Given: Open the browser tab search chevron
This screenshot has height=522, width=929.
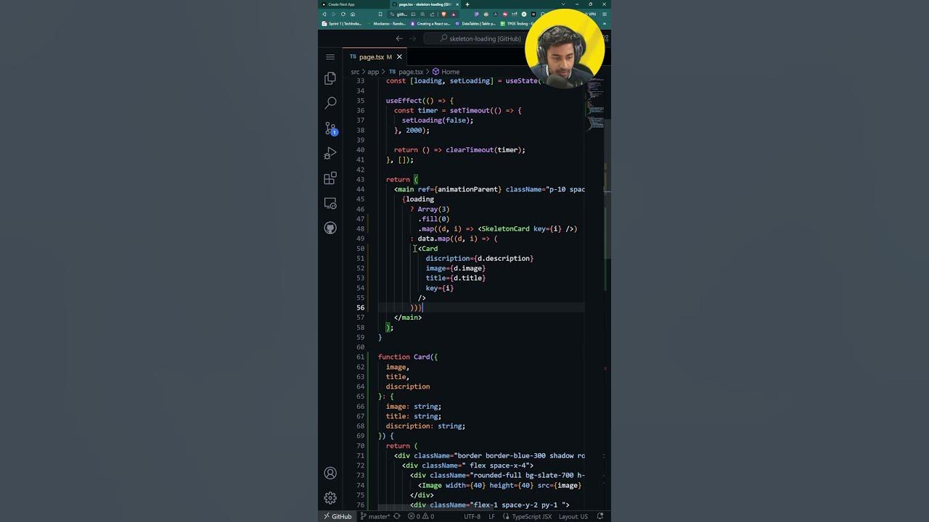Looking at the screenshot, I should tap(562, 4).
